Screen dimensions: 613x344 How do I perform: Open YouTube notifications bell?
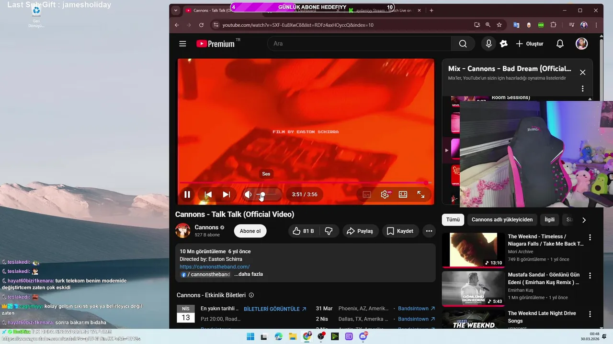pyautogui.click(x=560, y=43)
